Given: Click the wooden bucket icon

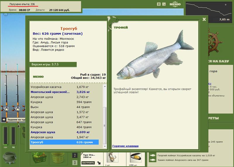Looking at the screenshot, I should click(x=58, y=158).
